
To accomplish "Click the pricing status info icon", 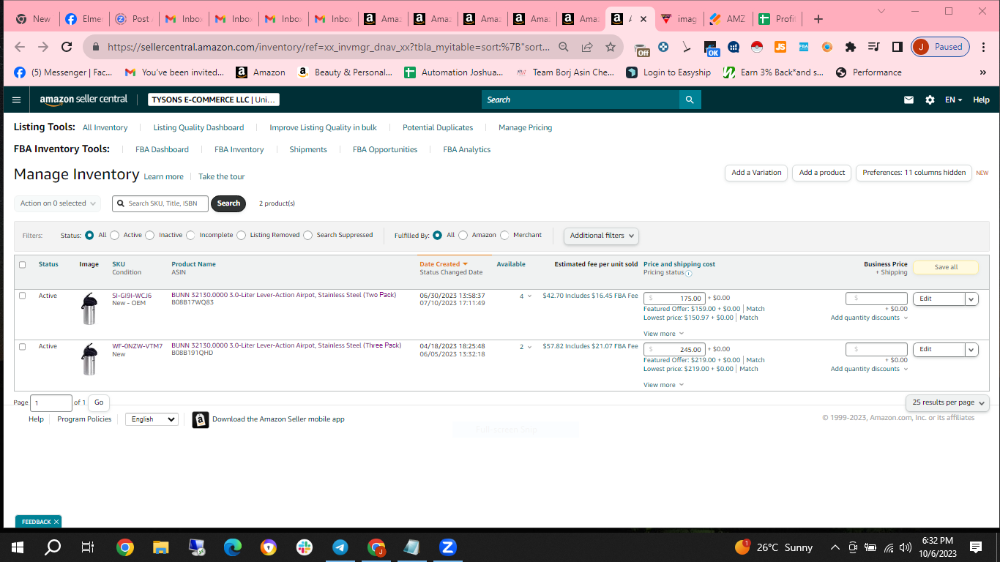I will point(689,273).
